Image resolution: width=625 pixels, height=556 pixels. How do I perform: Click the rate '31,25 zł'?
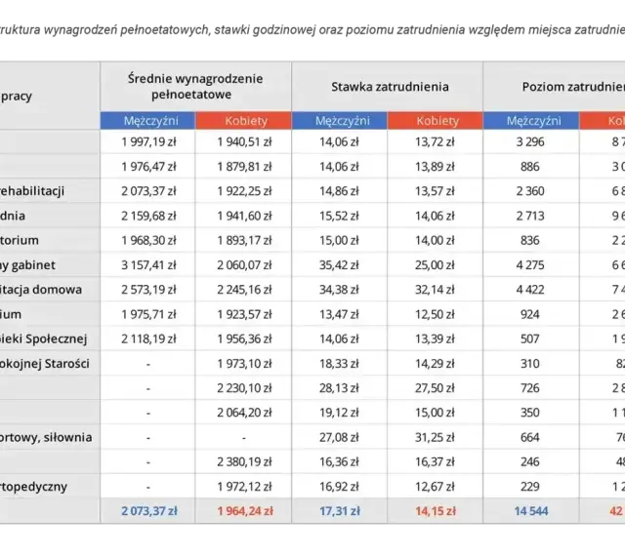(x=435, y=438)
